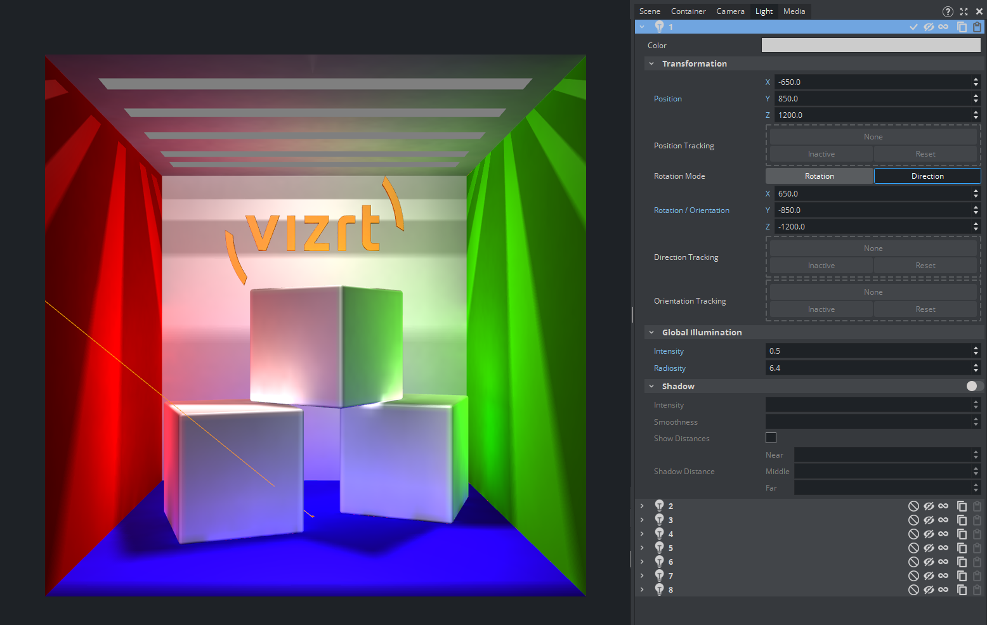Expand light 6 in the list

point(642,562)
